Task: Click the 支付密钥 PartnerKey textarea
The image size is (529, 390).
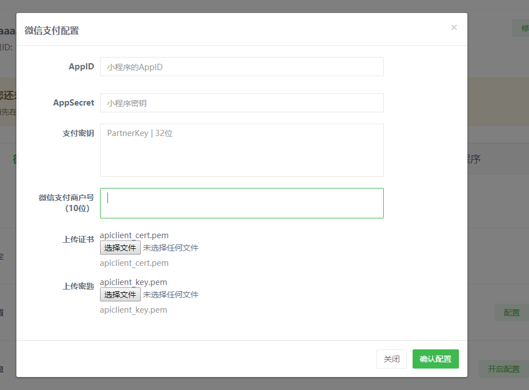Action: coord(241,150)
